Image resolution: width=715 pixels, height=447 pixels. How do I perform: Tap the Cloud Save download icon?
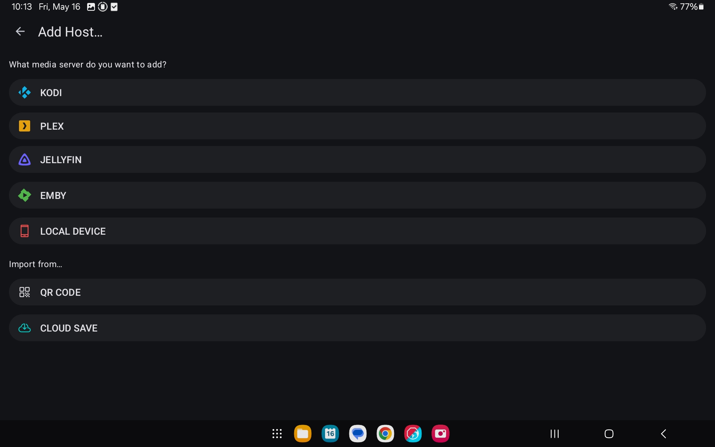(x=25, y=328)
